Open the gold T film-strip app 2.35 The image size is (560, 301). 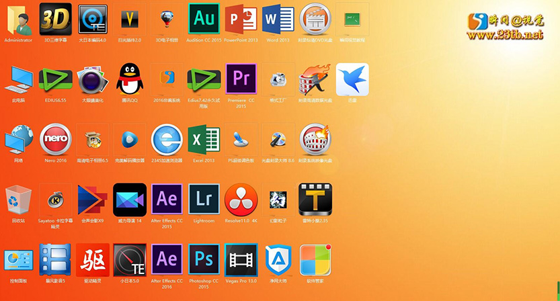click(315, 200)
